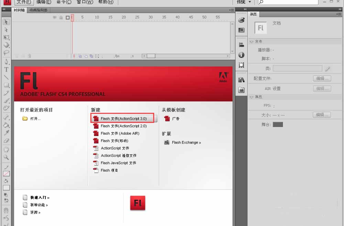This screenshot has height=226, width=344.
Task: Open the Swatches panel grid icon
Action: click(241, 30)
